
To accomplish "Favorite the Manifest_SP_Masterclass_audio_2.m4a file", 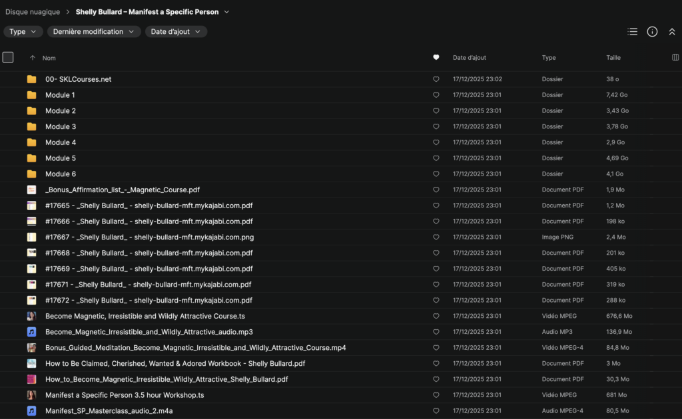I will 436,411.
